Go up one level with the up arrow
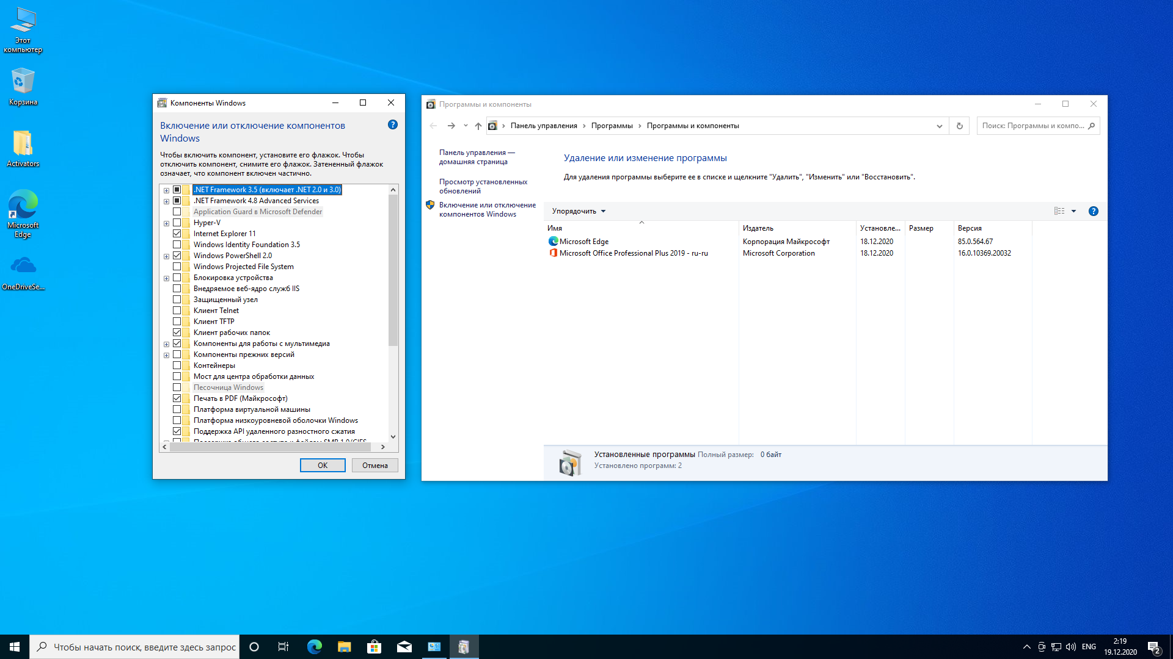 pyautogui.click(x=478, y=126)
